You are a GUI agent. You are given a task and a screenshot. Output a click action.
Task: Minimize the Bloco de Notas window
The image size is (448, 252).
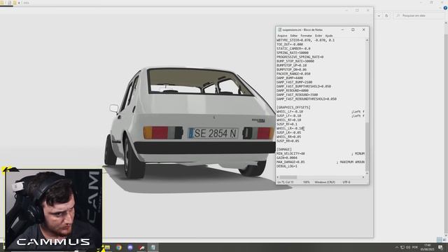point(342,29)
